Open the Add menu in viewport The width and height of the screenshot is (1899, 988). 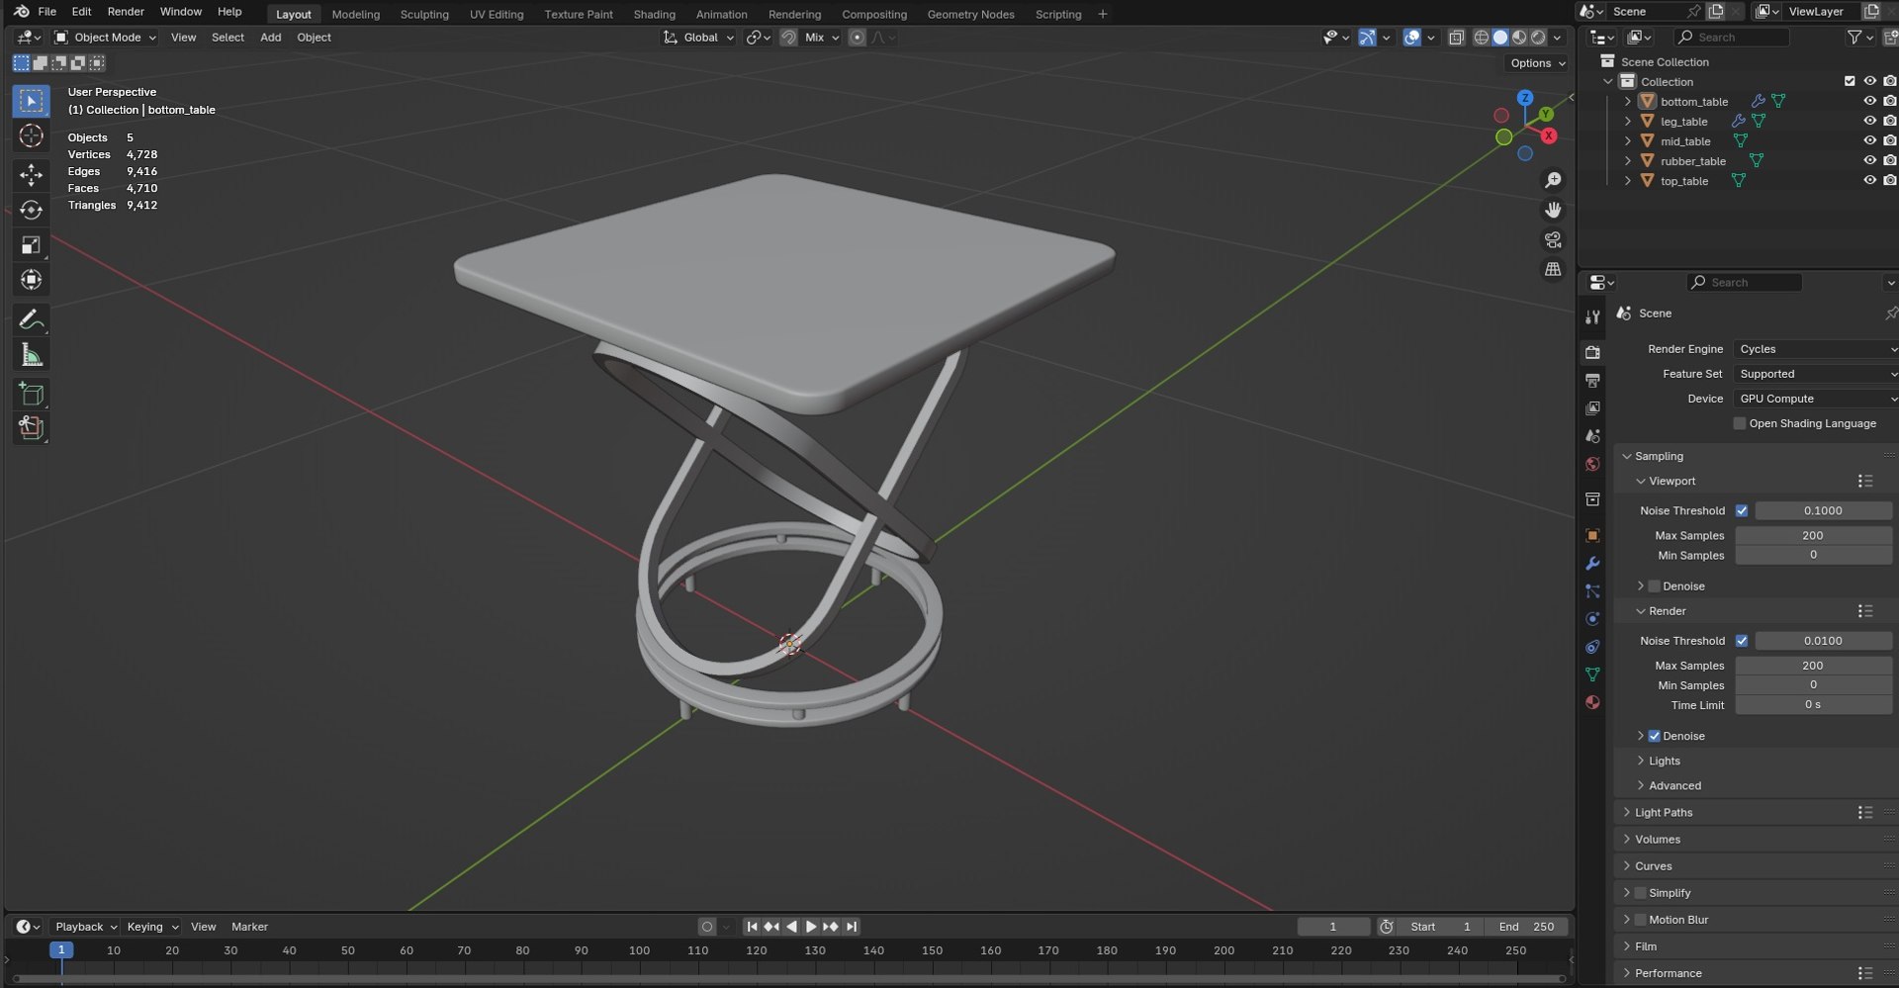pyautogui.click(x=270, y=38)
